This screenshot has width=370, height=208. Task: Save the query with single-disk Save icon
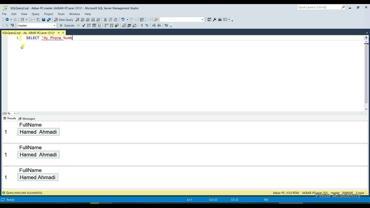[43, 20]
